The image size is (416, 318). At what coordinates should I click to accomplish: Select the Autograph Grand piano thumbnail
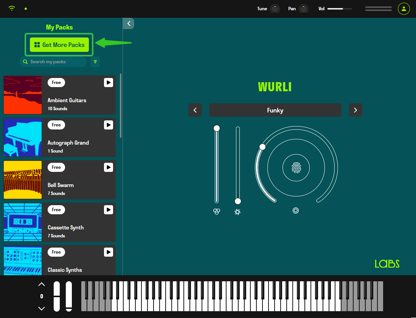pyautogui.click(x=23, y=137)
